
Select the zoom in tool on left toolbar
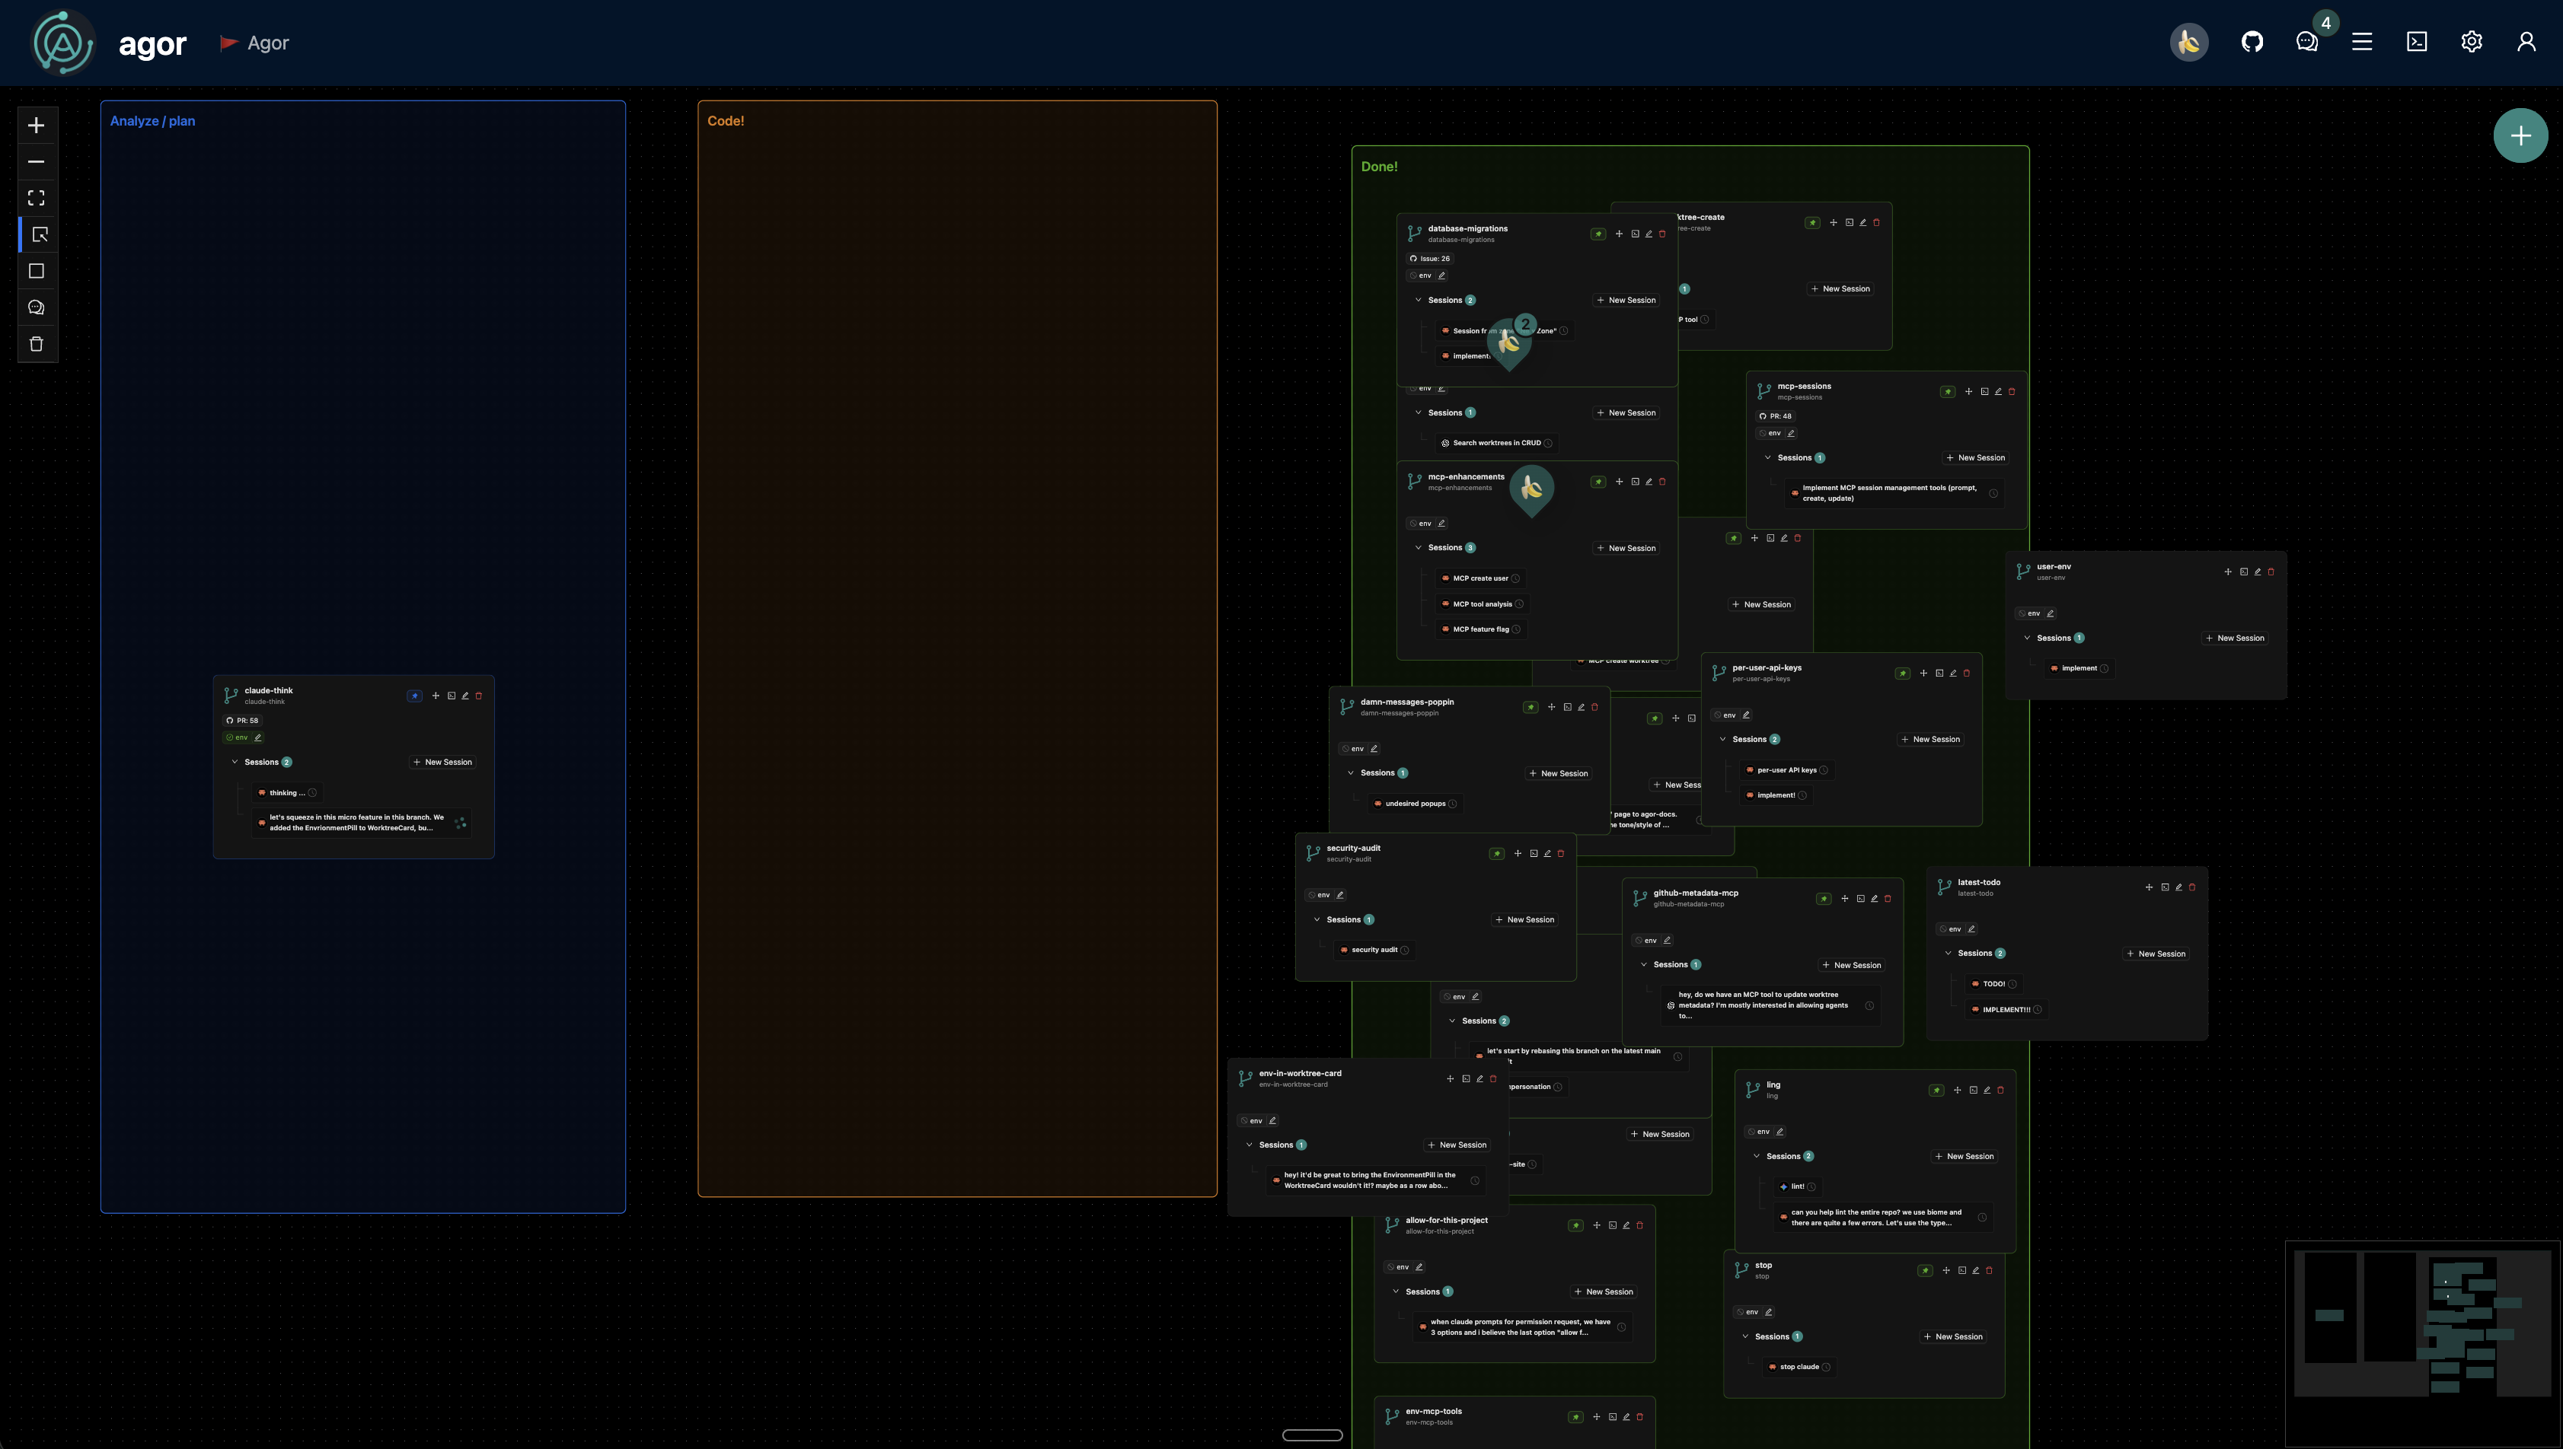[36, 126]
